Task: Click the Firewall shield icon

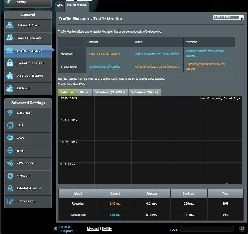Action: tap(10, 176)
